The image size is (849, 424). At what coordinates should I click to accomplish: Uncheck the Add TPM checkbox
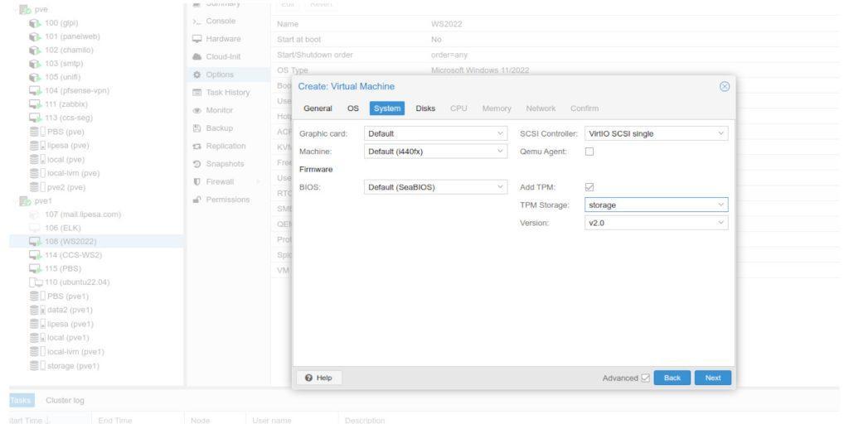click(x=589, y=187)
